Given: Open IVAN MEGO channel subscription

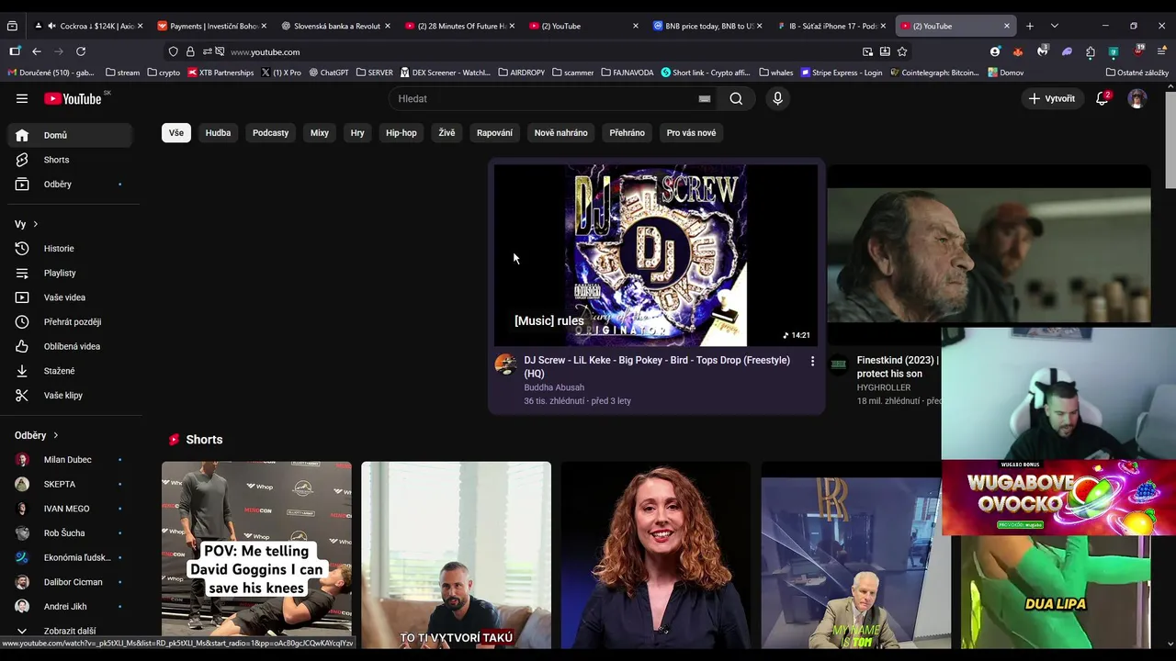Looking at the screenshot, I should click(x=71, y=509).
